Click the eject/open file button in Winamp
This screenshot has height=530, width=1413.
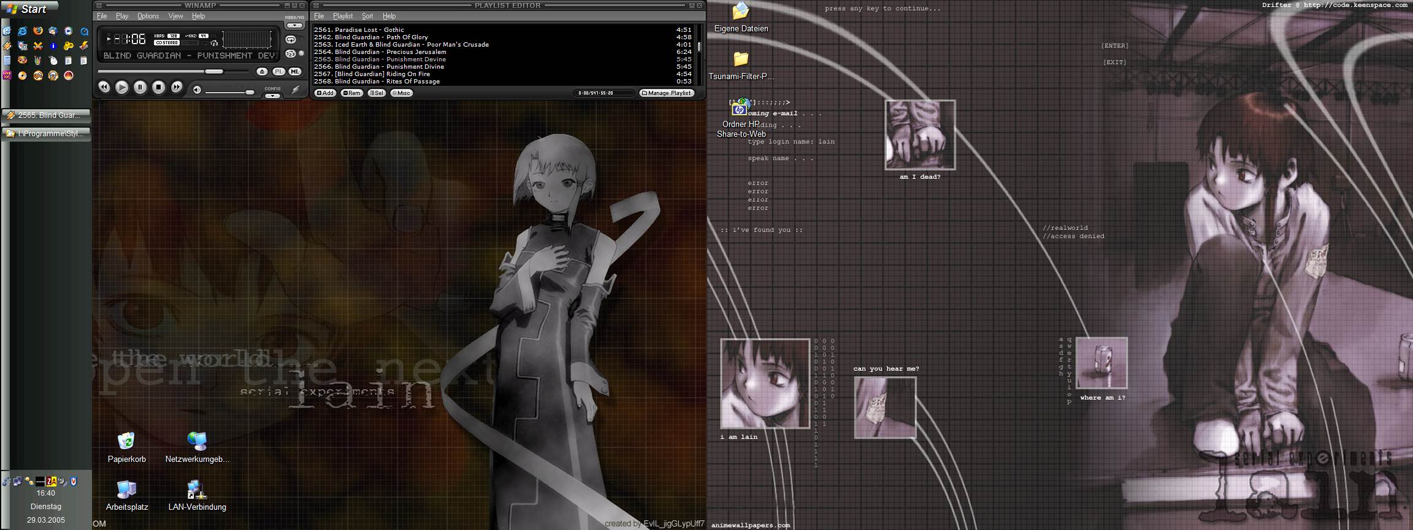pyautogui.click(x=262, y=72)
